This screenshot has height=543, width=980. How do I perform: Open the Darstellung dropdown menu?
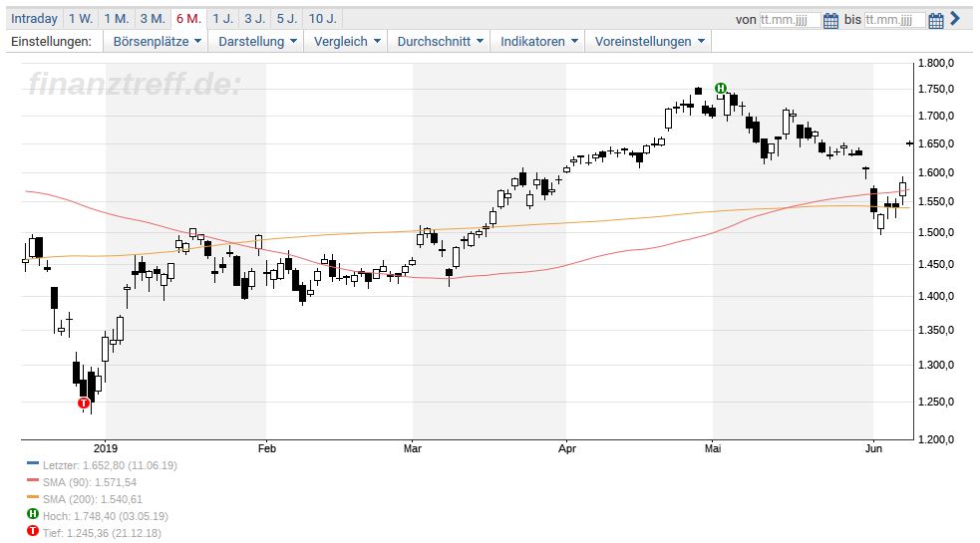257,41
